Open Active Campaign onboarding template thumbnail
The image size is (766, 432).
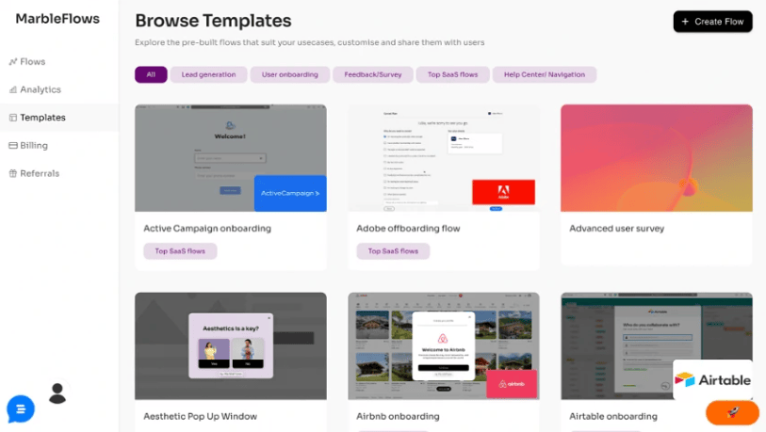pos(231,158)
